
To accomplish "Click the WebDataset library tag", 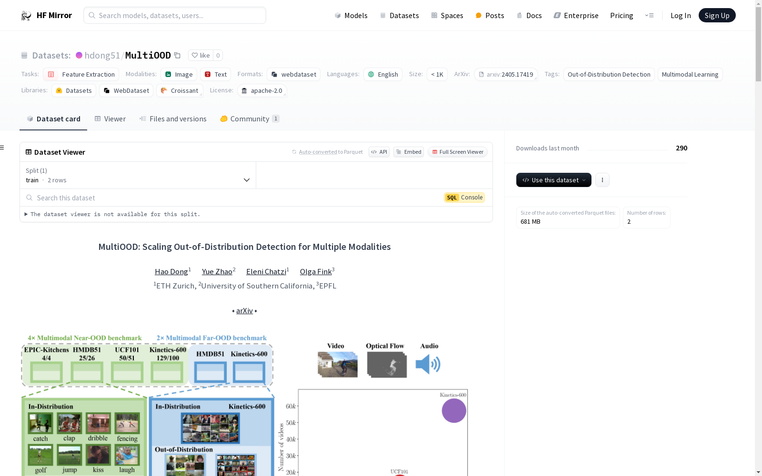I will tap(126, 90).
